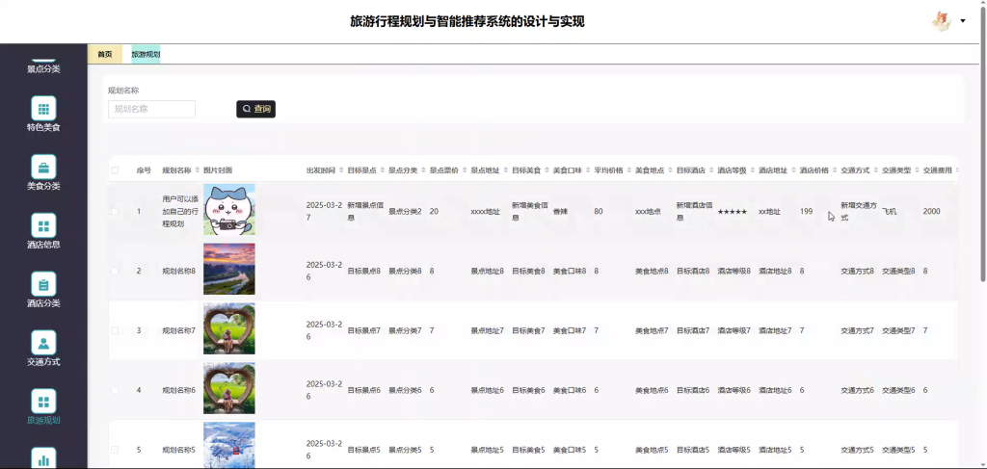The image size is (987, 469).
Task: Select 特色美食 sidebar menu label
Action: 43,128
